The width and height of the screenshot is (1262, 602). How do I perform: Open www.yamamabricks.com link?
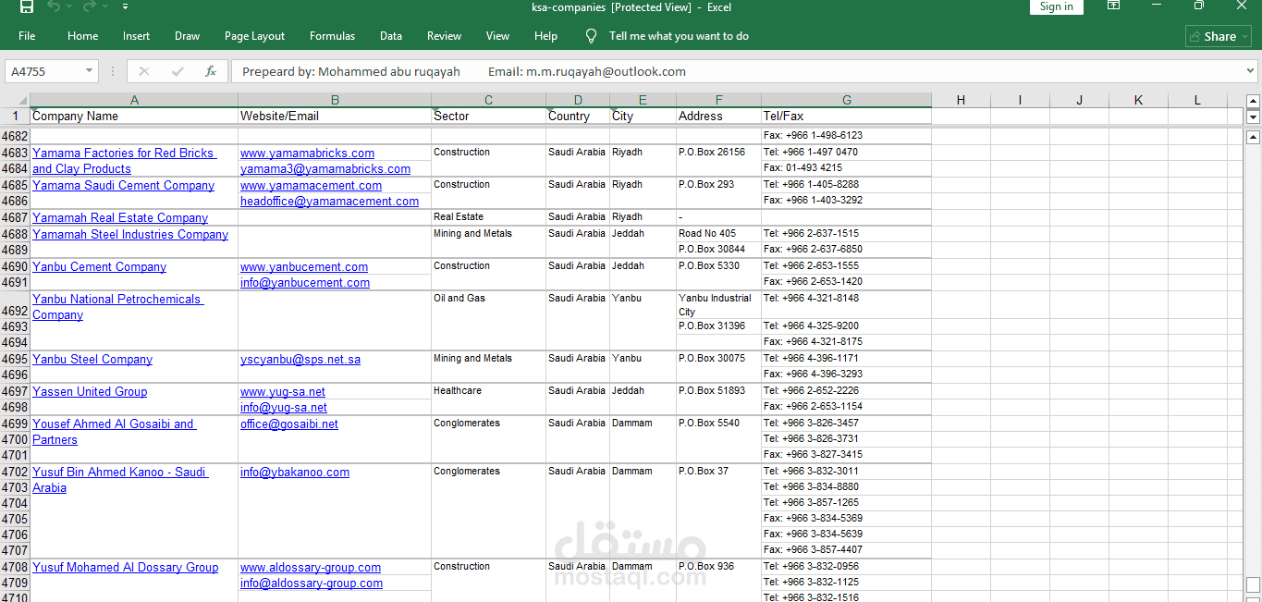307,153
